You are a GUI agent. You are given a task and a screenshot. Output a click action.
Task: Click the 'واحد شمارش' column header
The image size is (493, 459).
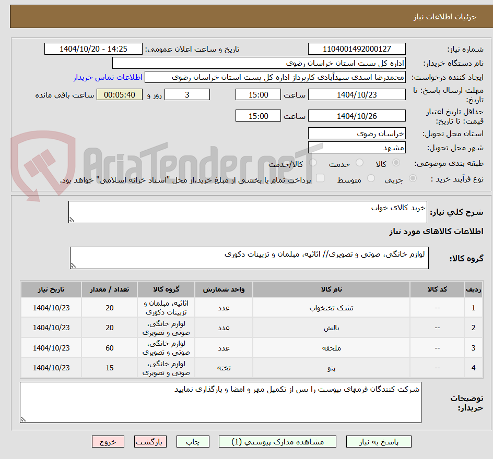click(224, 289)
